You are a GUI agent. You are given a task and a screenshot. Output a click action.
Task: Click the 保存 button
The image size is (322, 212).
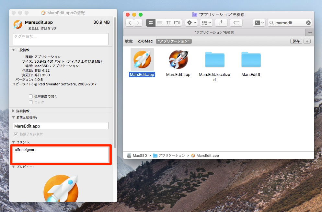click(296, 41)
